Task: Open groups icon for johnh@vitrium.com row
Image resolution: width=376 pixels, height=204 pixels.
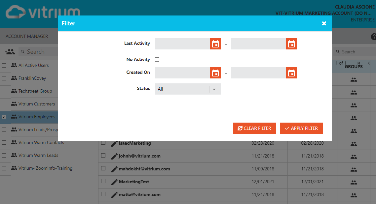Action: [x=354, y=157]
